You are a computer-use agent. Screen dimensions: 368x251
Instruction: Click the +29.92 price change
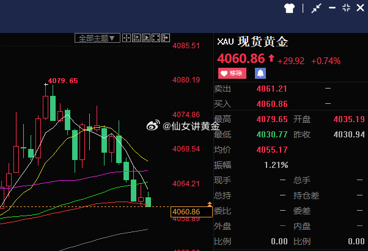point(291,61)
